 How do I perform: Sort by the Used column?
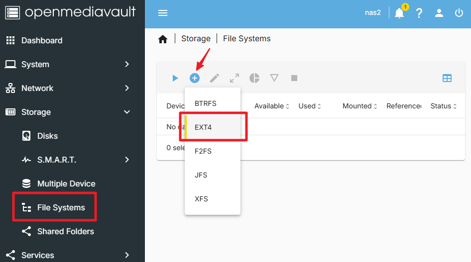tap(310, 106)
